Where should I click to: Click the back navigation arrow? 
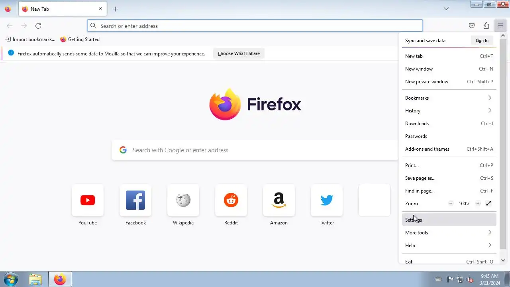(10, 26)
